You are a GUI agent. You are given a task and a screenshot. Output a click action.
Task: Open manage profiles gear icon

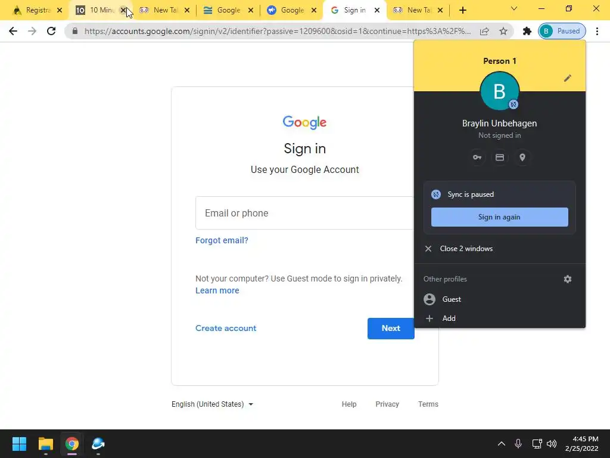click(x=568, y=279)
